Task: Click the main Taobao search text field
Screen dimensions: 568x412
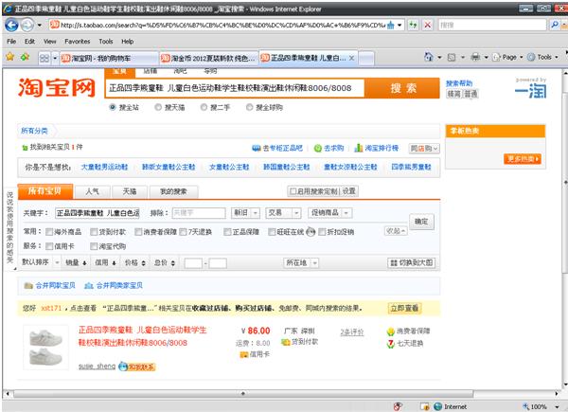Action: coord(235,88)
